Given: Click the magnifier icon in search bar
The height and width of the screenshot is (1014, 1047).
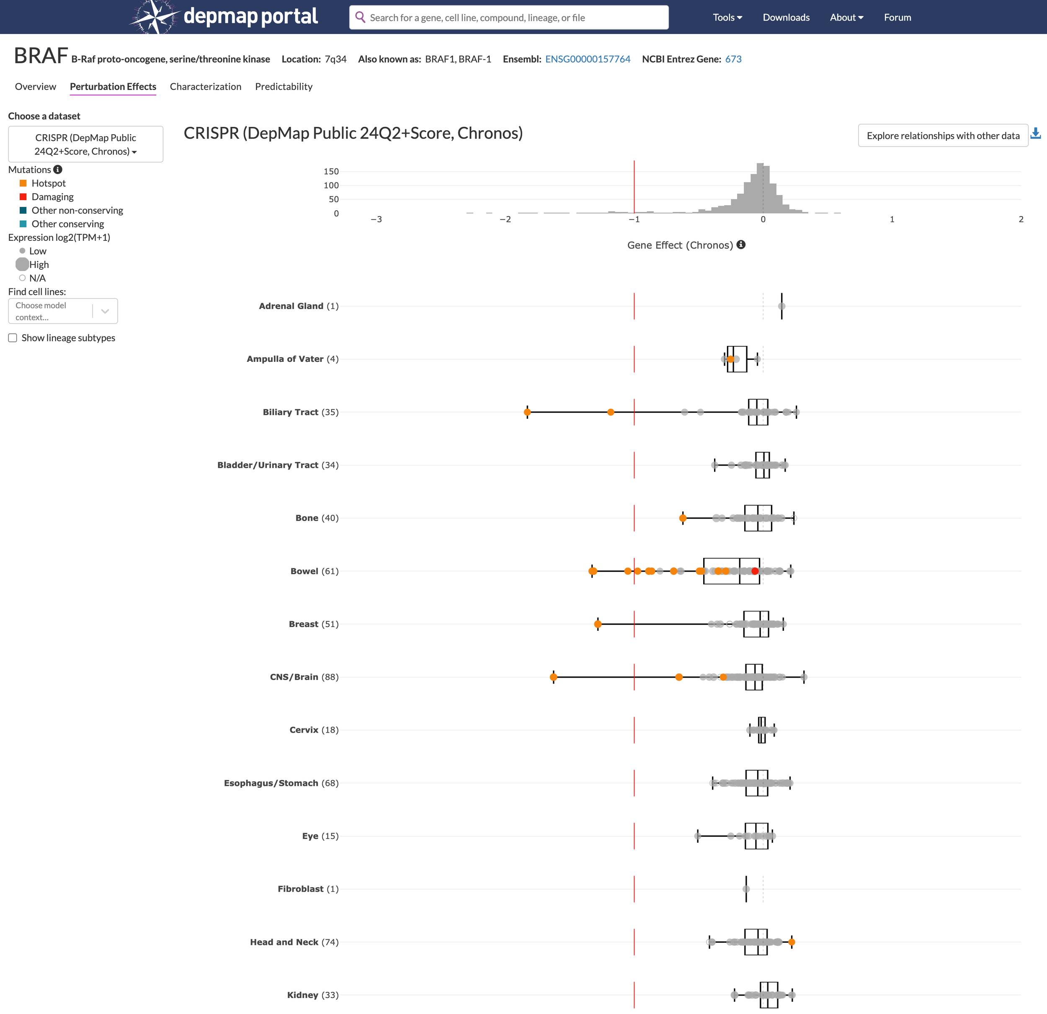Looking at the screenshot, I should [361, 17].
